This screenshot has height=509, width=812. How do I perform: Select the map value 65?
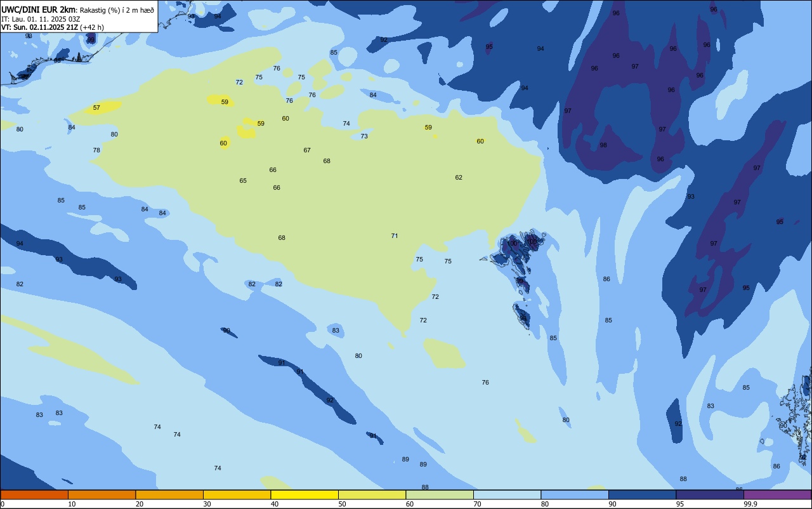[x=243, y=181]
